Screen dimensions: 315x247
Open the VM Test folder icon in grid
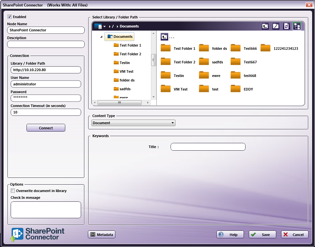click(165, 89)
